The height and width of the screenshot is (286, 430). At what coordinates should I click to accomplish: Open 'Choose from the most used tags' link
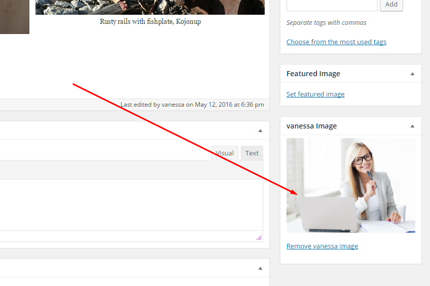(x=336, y=42)
